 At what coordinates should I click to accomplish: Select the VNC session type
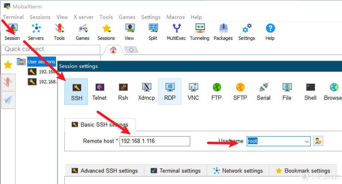click(193, 92)
